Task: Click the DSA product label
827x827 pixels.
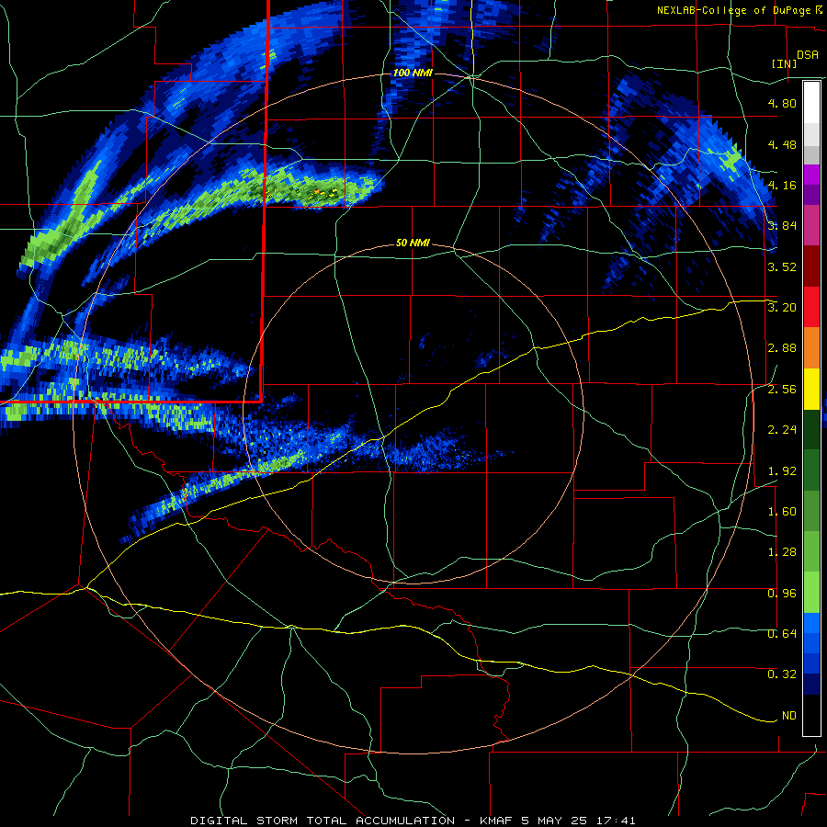Action: pyautogui.click(x=808, y=54)
